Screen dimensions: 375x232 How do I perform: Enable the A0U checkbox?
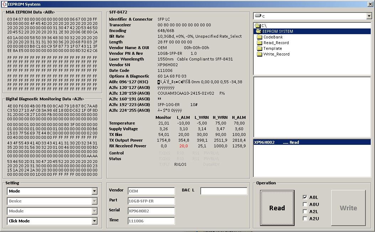pos(305,204)
